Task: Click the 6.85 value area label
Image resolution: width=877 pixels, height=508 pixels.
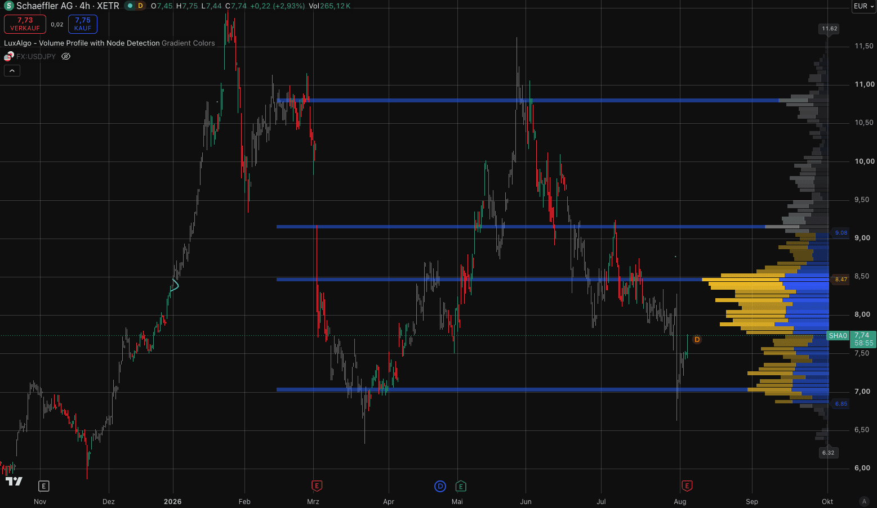Action: coord(840,404)
